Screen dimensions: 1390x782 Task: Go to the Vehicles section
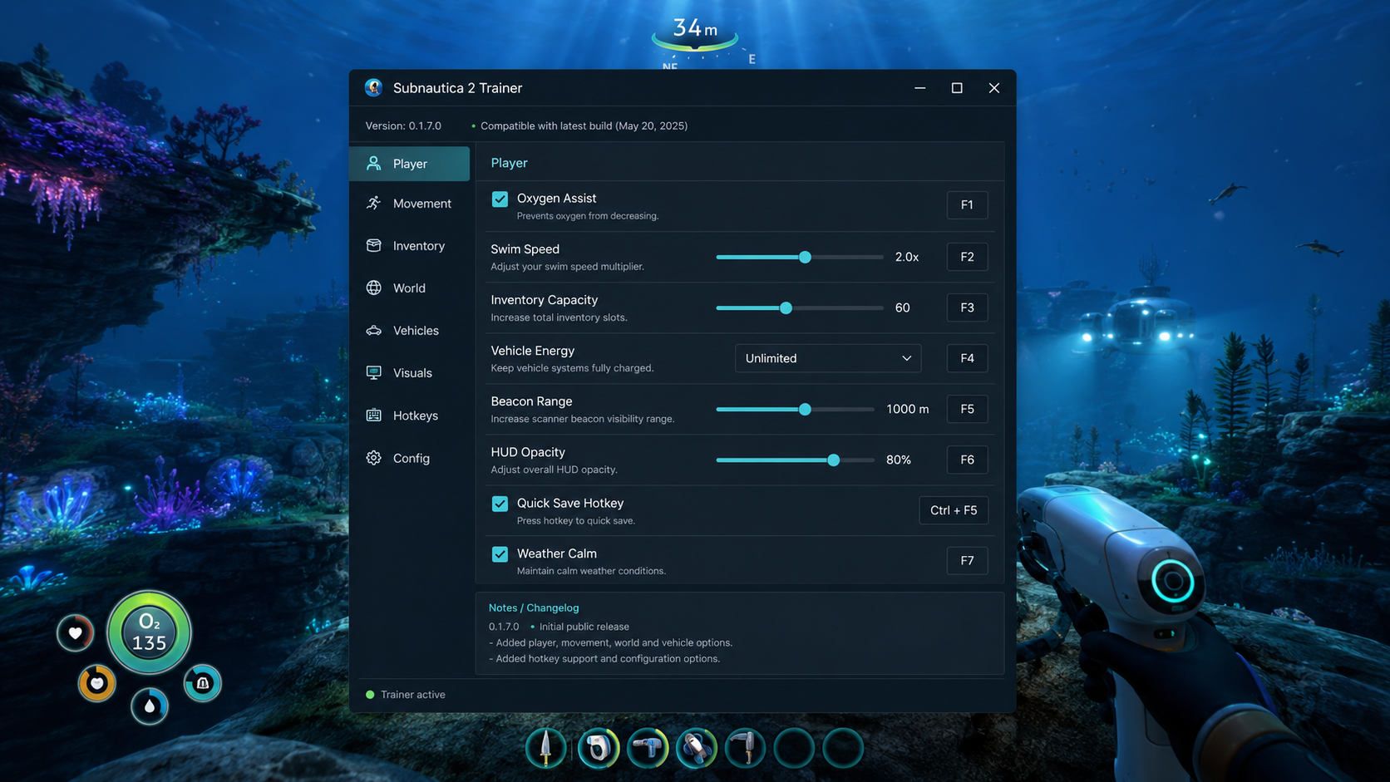tap(409, 331)
